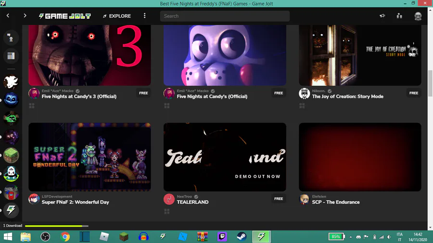Image resolution: width=433 pixels, height=243 pixels.
Task: Open the user avatar menu
Action: pyautogui.click(x=418, y=16)
